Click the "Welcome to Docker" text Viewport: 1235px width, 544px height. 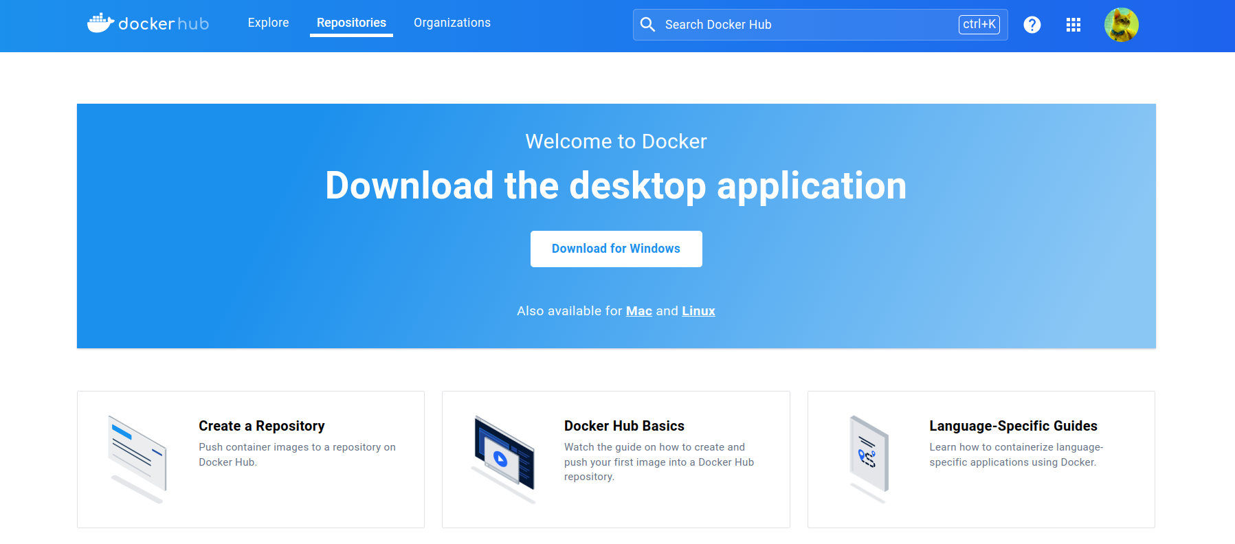click(616, 141)
